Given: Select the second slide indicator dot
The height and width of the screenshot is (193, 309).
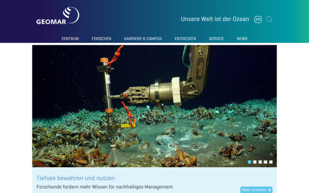Looking at the screenshot, I should click(x=255, y=162).
